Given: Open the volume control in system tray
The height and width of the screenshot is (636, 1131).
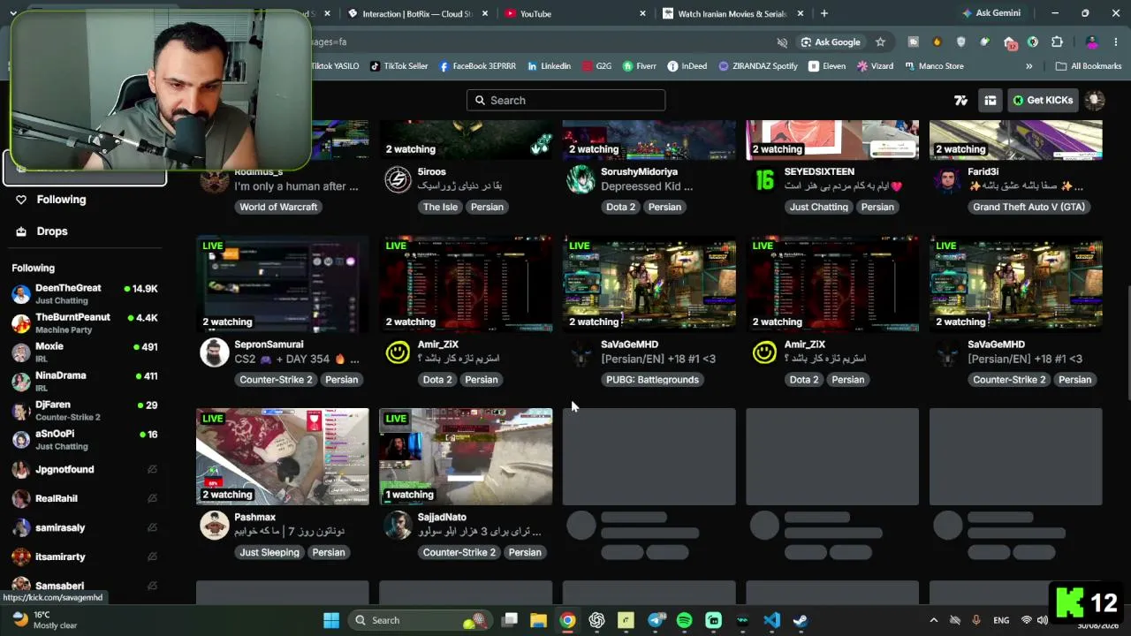Looking at the screenshot, I should tap(1043, 620).
